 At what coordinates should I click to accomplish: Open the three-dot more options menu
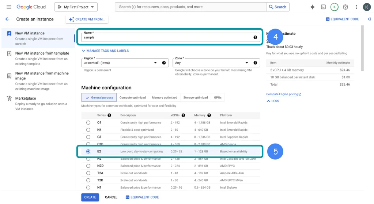(x=356, y=7)
